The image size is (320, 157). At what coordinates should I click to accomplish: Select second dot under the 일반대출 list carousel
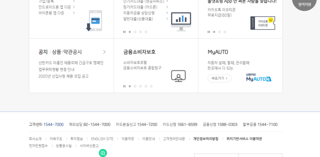pyautogui.click(x=135, y=32)
